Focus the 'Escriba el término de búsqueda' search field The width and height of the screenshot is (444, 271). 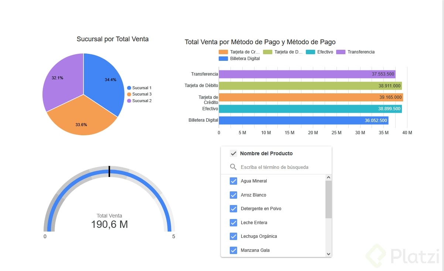point(274,167)
